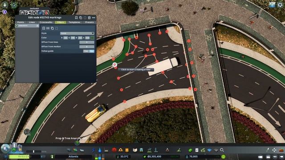Image resolution: width=285 pixels, height=160 pixels.
Task: Click the alpha A color value field
Action: point(87,38)
